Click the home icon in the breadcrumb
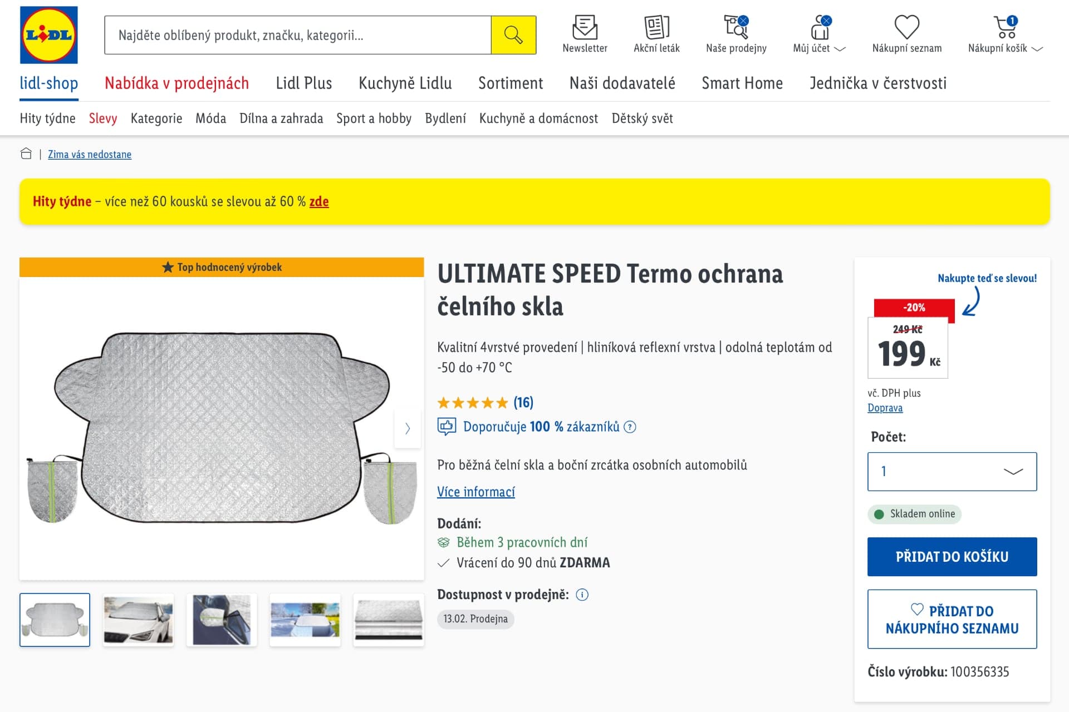The width and height of the screenshot is (1069, 712). point(26,154)
